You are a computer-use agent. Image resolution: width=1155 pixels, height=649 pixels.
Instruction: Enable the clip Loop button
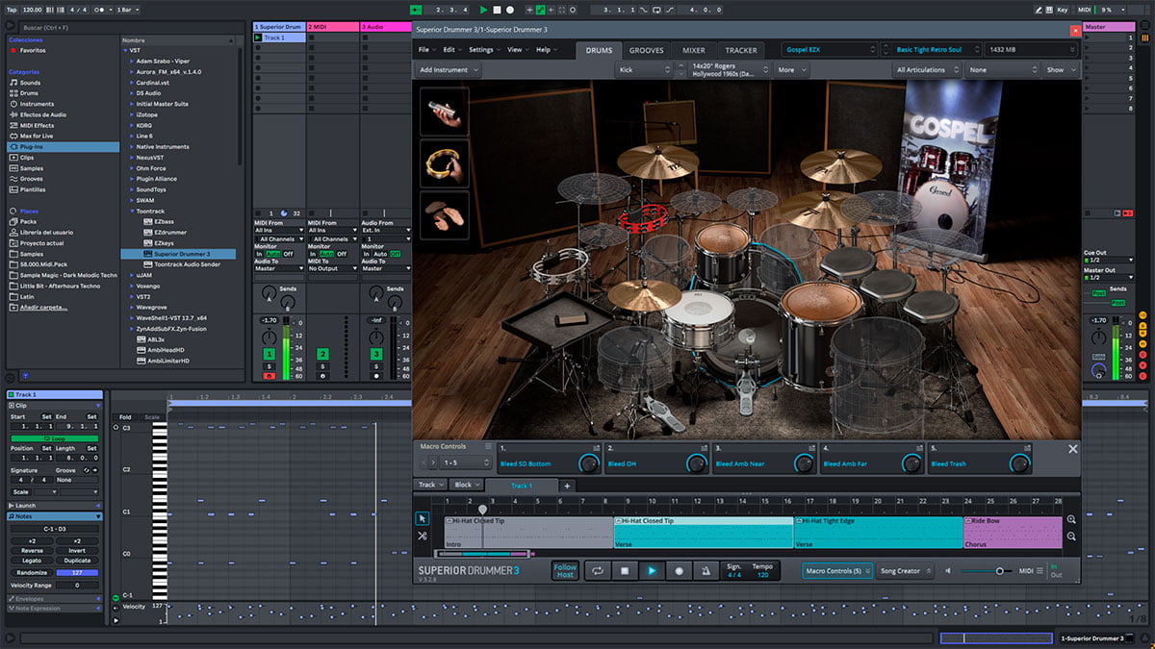point(55,438)
